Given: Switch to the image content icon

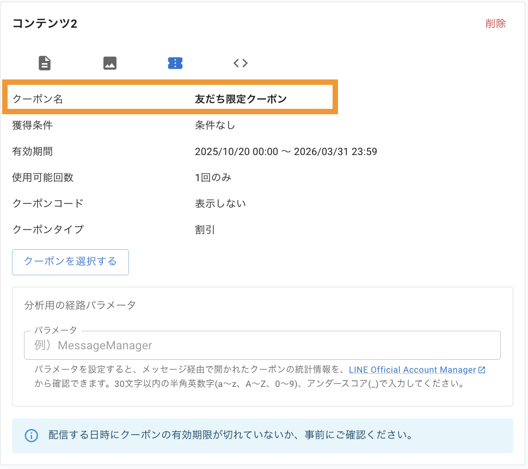Looking at the screenshot, I should pyautogui.click(x=109, y=63).
